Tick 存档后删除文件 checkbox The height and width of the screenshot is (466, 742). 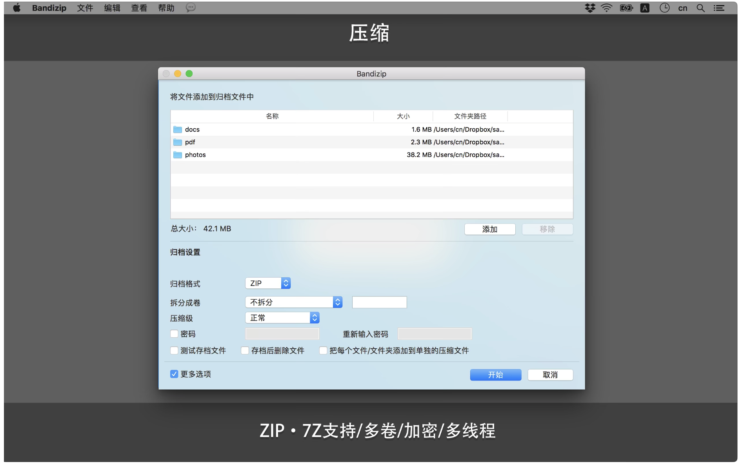click(x=245, y=350)
